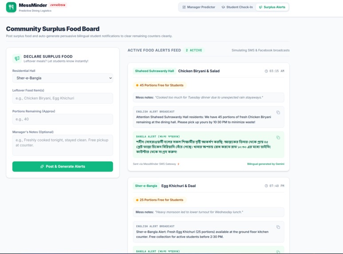Viewport: 343px width, 254px height.
Task: Click the Sher-e-Bangla tag on Egg Khichuri card
Action: pos(146,186)
